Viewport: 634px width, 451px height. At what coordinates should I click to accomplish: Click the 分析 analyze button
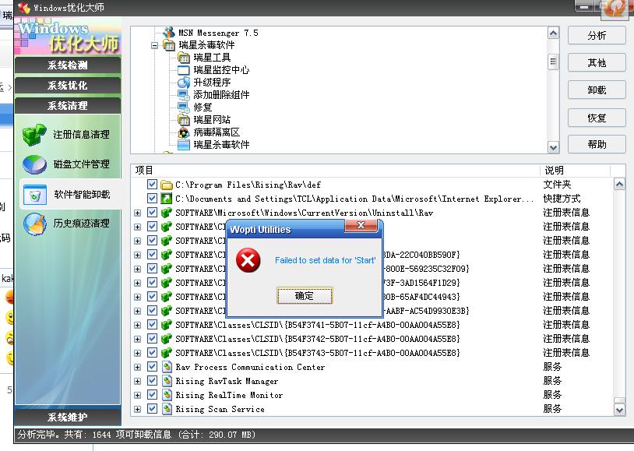(x=597, y=36)
